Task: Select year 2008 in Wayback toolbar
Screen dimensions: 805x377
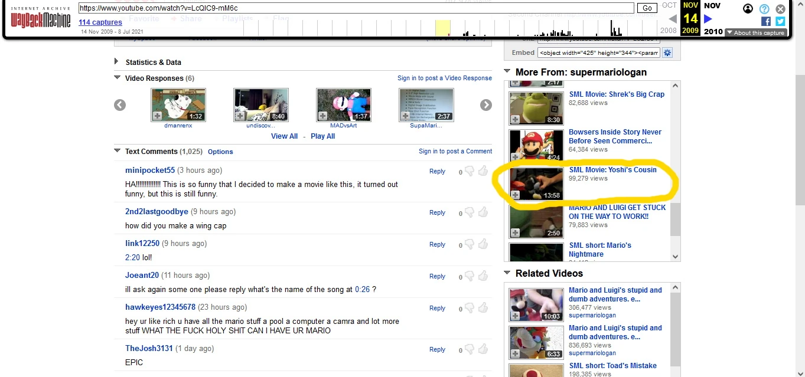Action: click(668, 30)
